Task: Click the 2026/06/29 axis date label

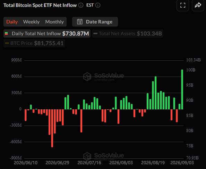Action: tap(58, 163)
